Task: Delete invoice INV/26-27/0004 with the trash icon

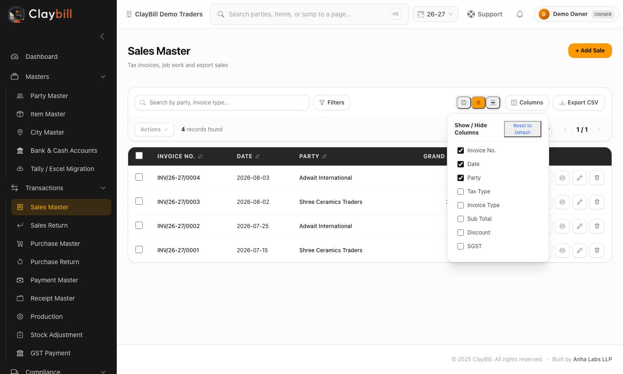Action: [x=597, y=178]
